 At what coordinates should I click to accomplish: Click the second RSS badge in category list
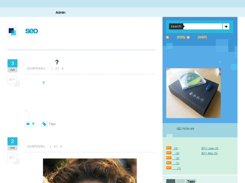coord(169,153)
